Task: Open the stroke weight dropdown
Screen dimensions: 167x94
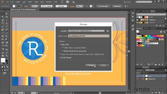Action: click(39, 6)
